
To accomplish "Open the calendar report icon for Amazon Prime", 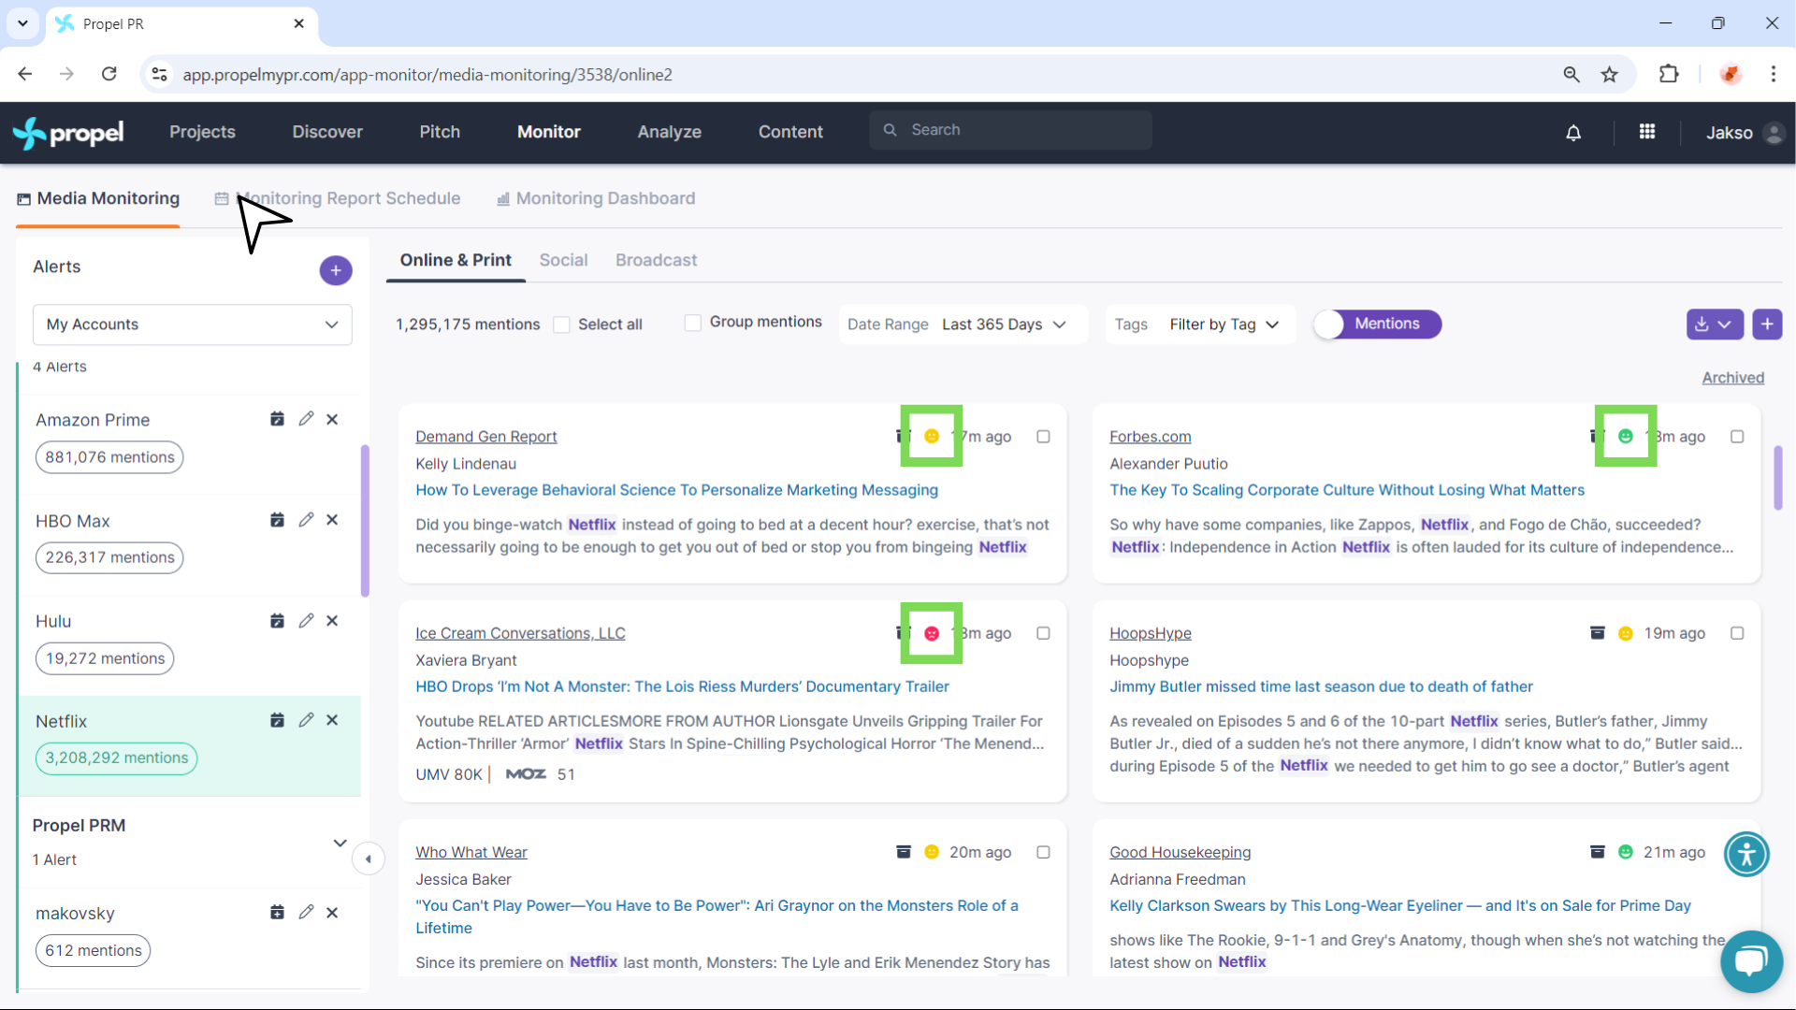I will pyautogui.click(x=277, y=419).
